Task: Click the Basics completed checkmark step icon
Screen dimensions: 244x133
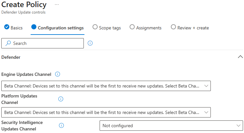Action: pos(7,27)
